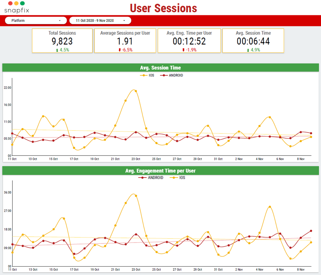Click the IOS peak data point in Engagement Time chart
Viewport: 321px width, 275px height.
click(136, 196)
